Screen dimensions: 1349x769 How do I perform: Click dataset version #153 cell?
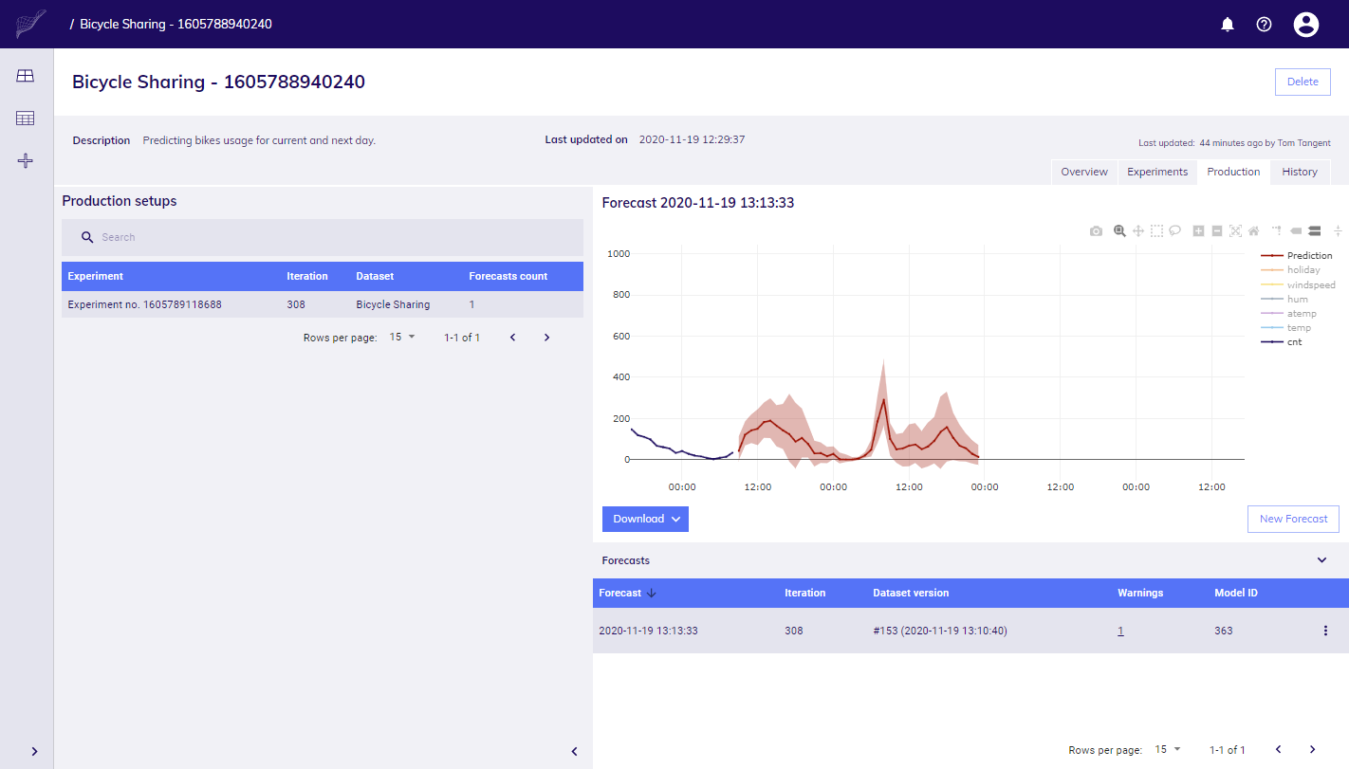click(940, 631)
